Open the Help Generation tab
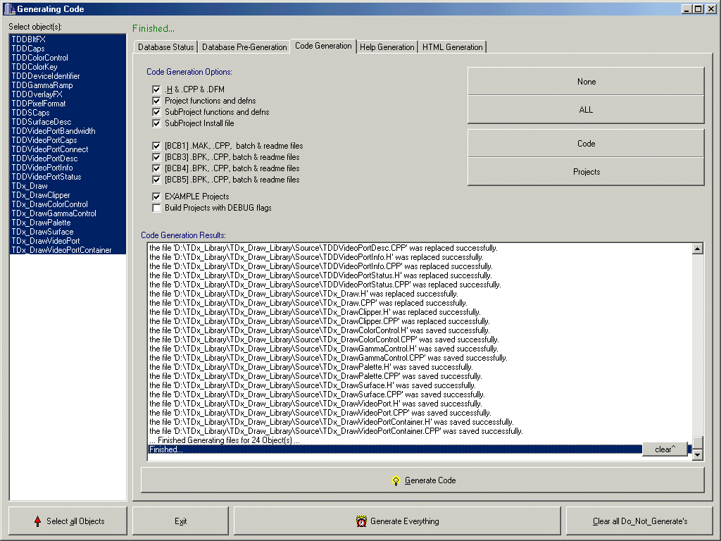This screenshot has height=541, width=721. pos(387,47)
